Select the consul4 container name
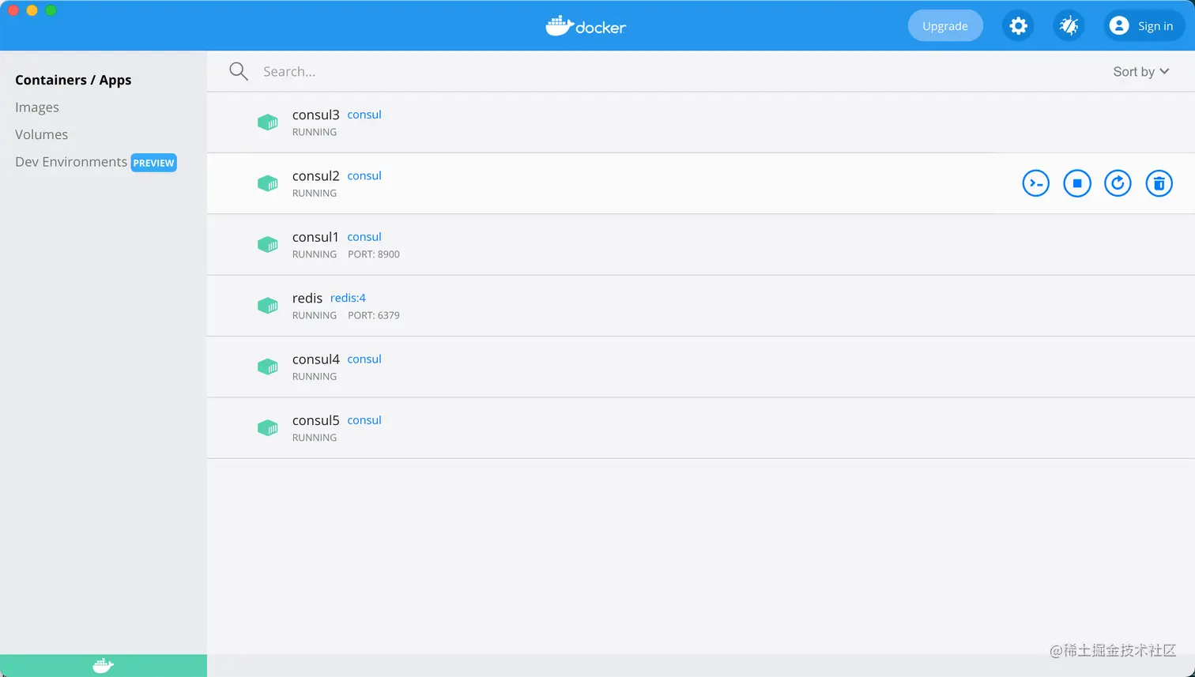Viewport: 1195px width, 677px height. tap(315, 359)
